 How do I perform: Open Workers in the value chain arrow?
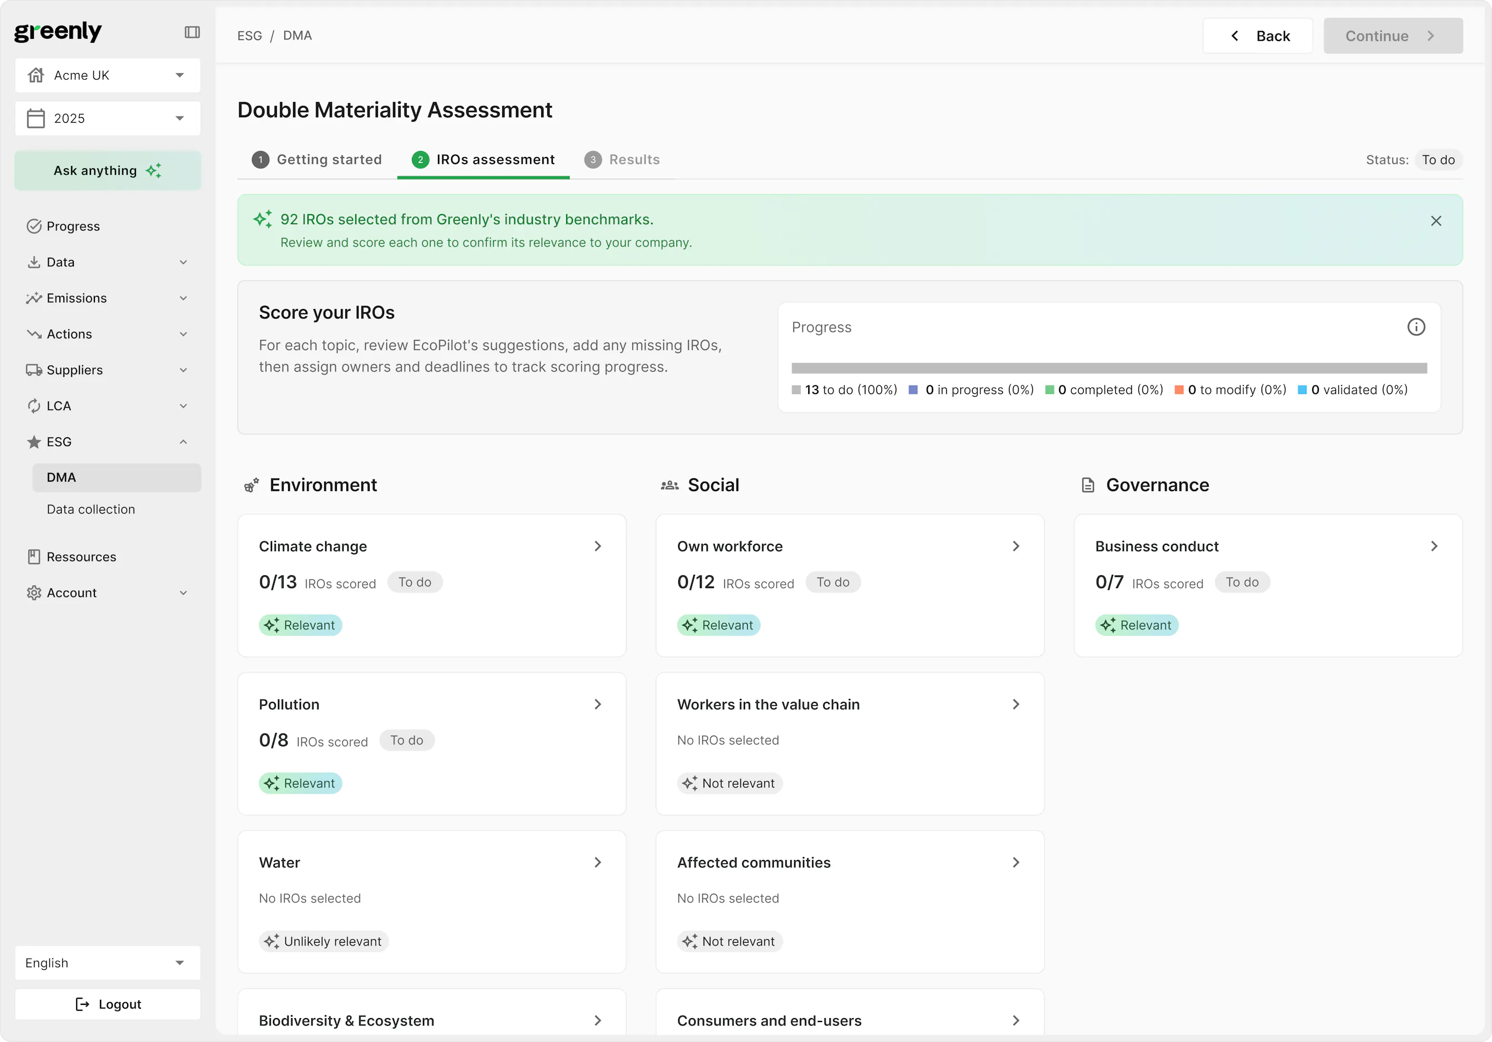[1016, 704]
